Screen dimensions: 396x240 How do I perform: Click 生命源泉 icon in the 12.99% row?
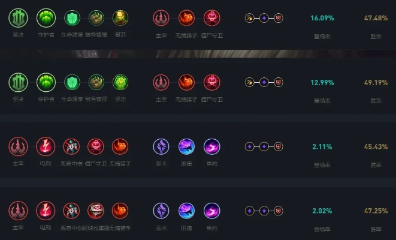[x=72, y=82]
